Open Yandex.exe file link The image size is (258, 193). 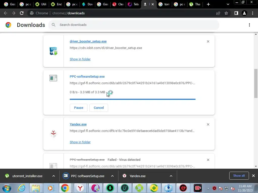pos(78,124)
